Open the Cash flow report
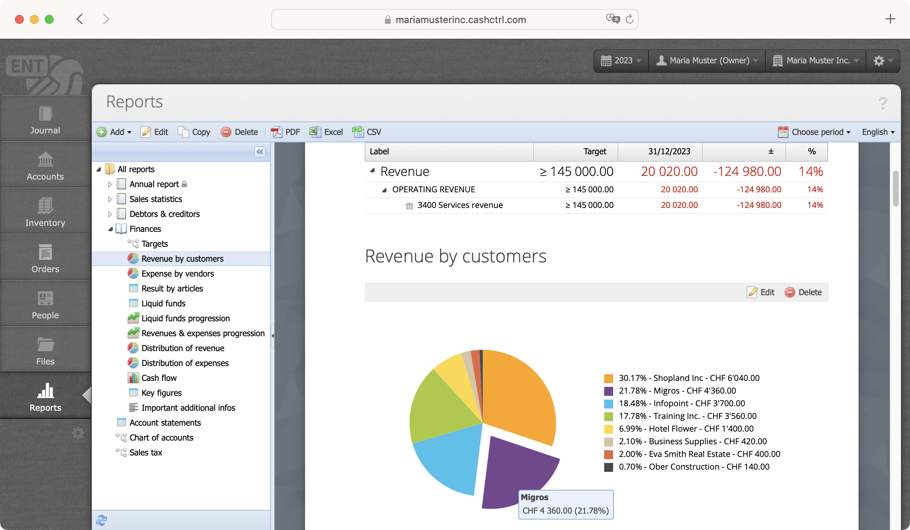Viewport: 910px width, 530px height. [x=159, y=378]
